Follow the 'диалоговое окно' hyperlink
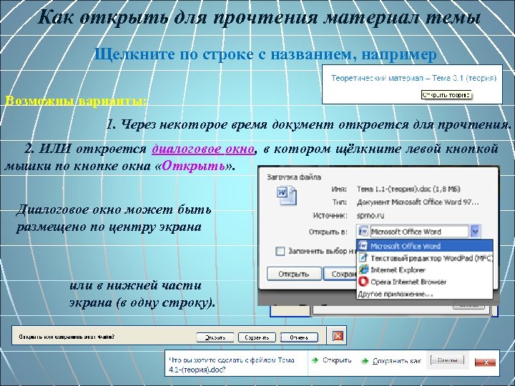The height and width of the screenshot is (386, 515). click(203, 149)
